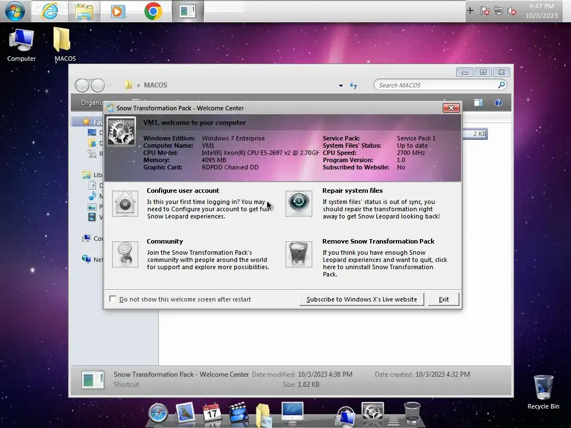Launch Internet Explorer from the taskbar
The image size is (571, 428).
50,11
